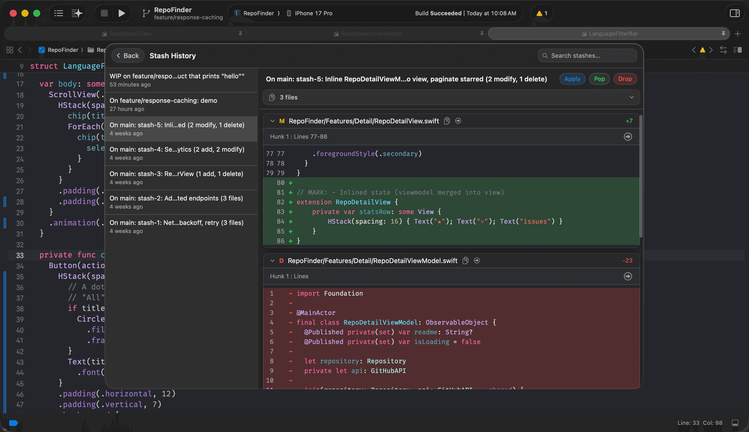Click line number 33 in the gutter
Screen dimensions: 749x432
[20, 255]
